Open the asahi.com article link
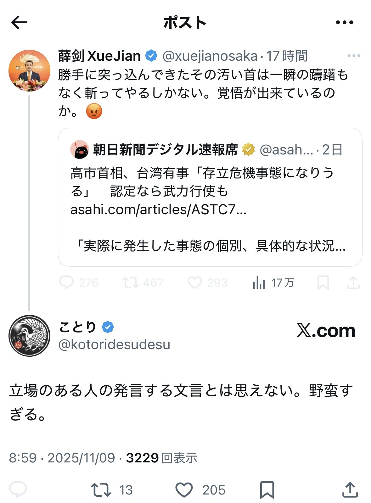Image resolution: width=371 pixels, height=503 pixels. click(x=158, y=210)
